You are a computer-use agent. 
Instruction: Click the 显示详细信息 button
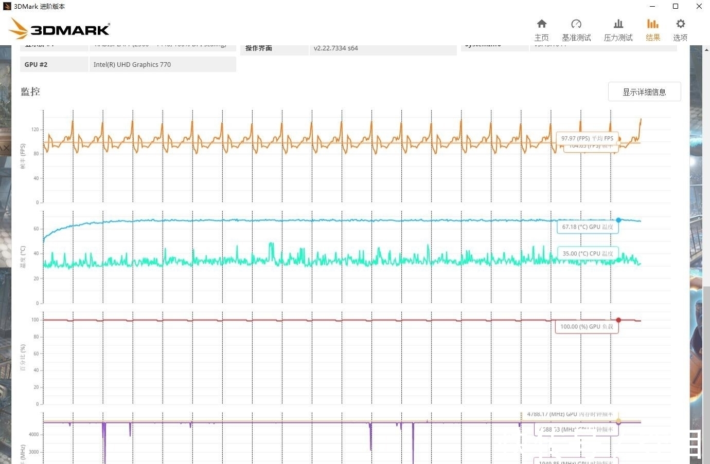(x=644, y=92)
